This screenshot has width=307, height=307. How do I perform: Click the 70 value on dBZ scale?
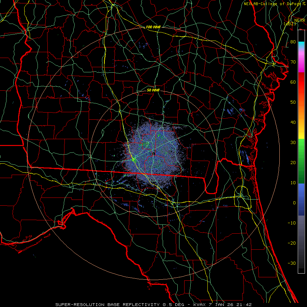click(x=293, y=62)
